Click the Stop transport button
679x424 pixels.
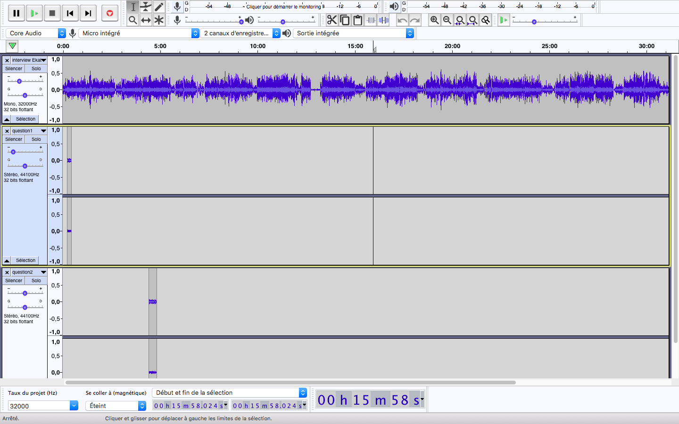52,13
